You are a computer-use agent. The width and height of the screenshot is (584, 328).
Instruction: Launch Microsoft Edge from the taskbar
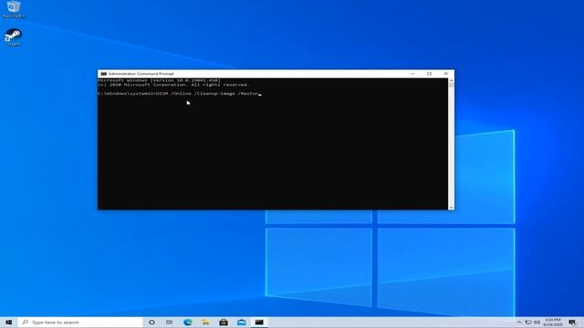point(188,322)
